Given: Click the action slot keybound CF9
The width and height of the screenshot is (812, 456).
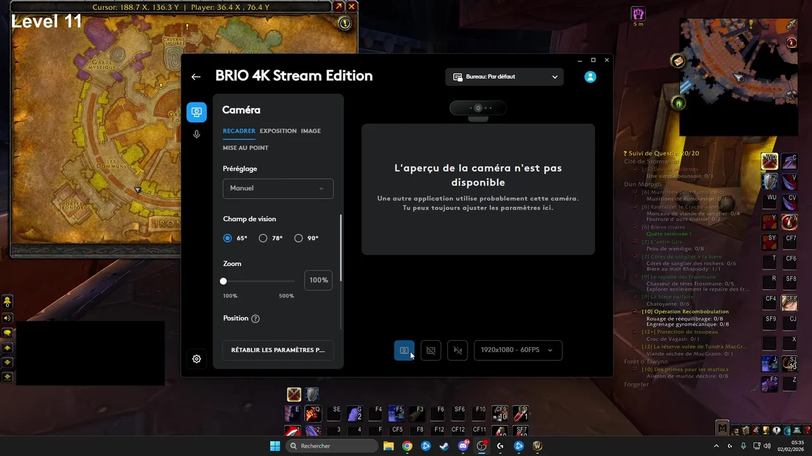Looking at the screenshot, I should (501, 414).
